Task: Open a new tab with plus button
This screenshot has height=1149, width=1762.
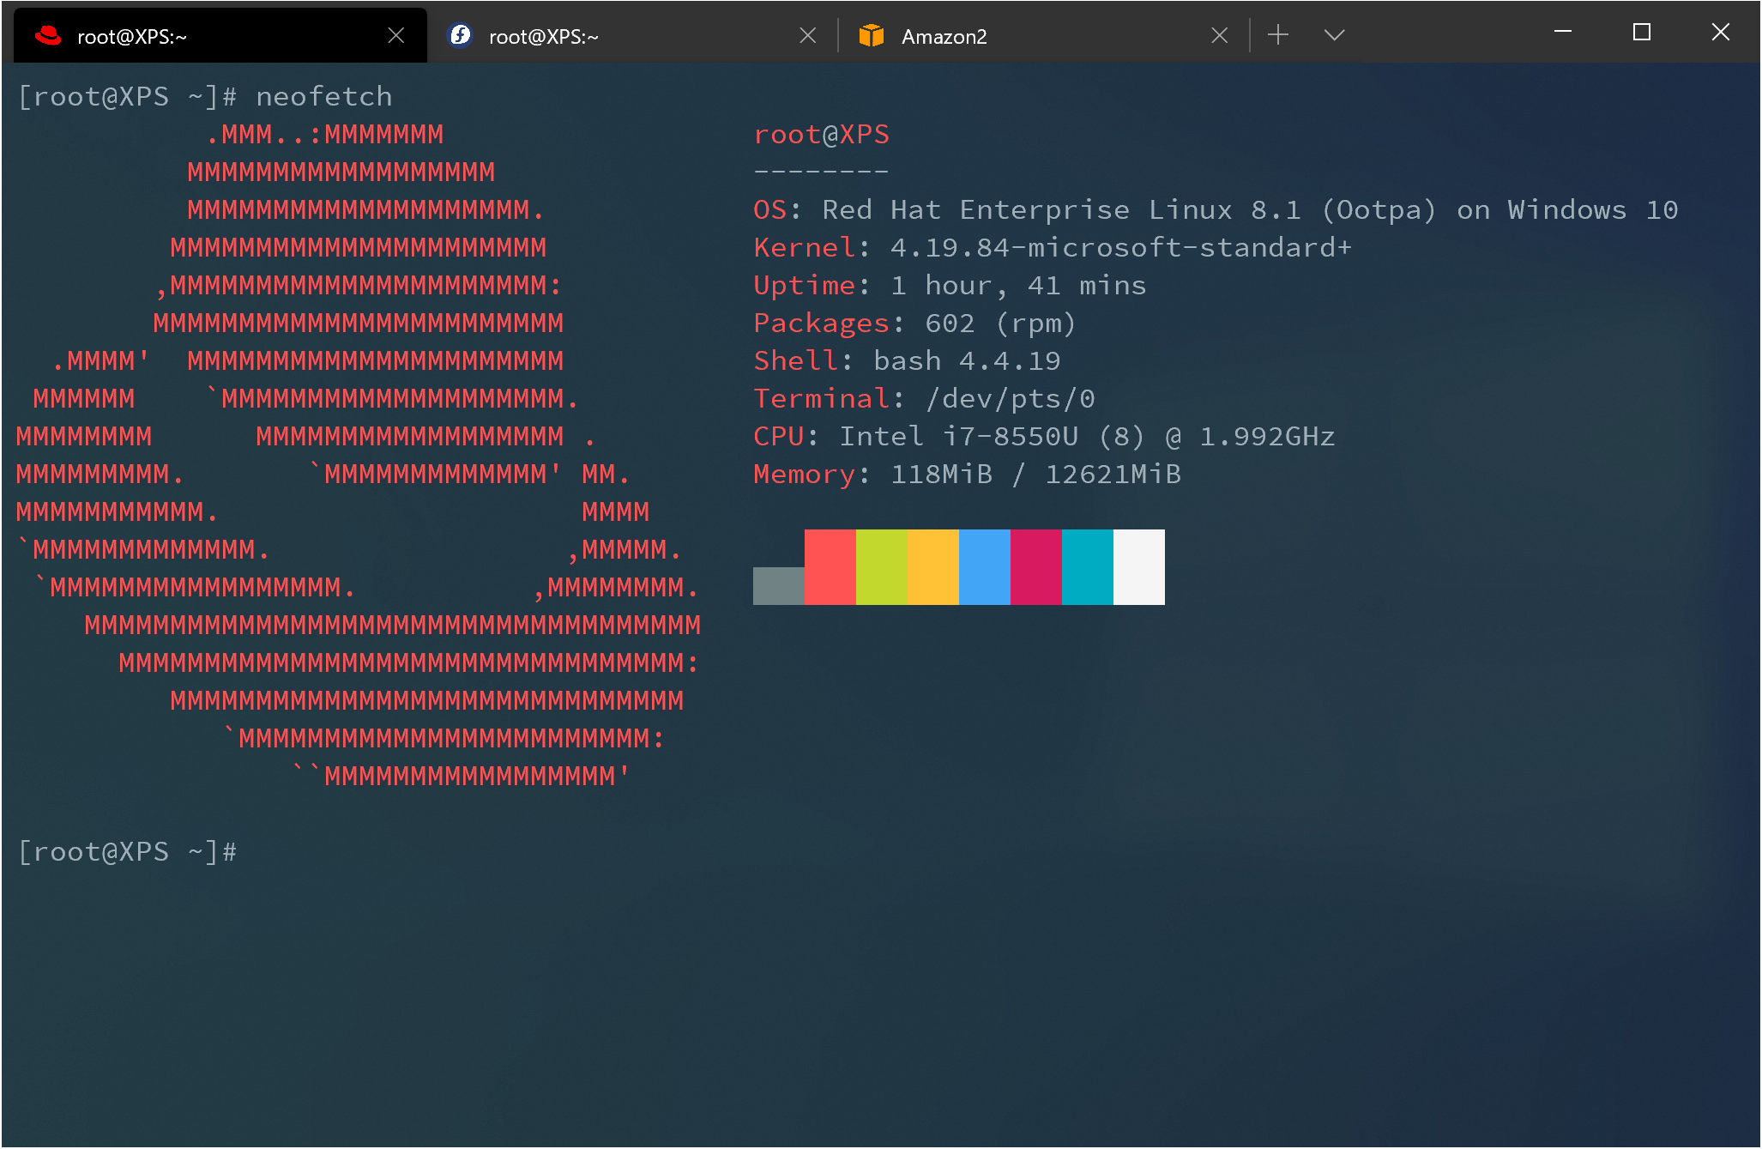Action: tap(1278, 34)
